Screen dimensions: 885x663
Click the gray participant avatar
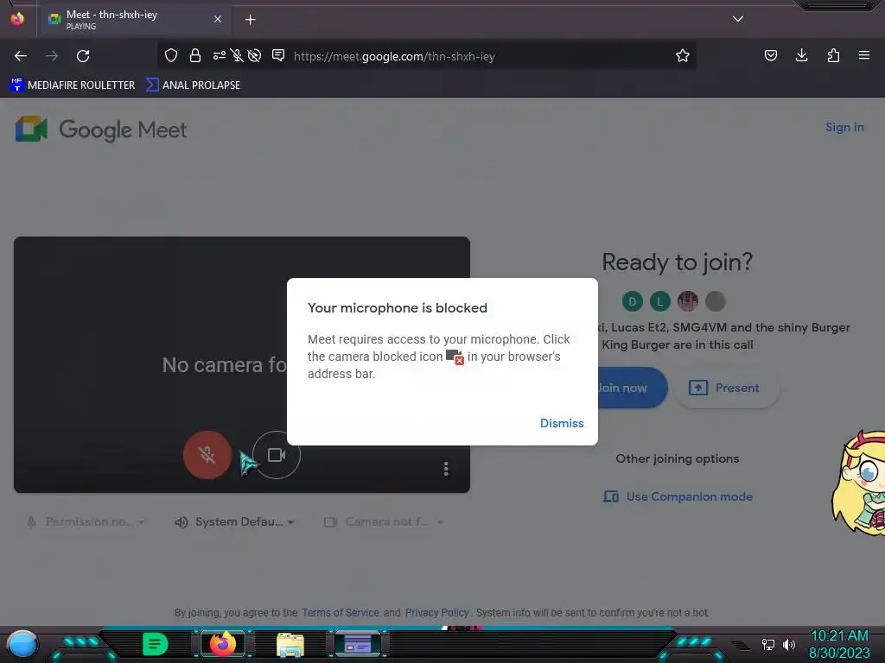point(716,301)
